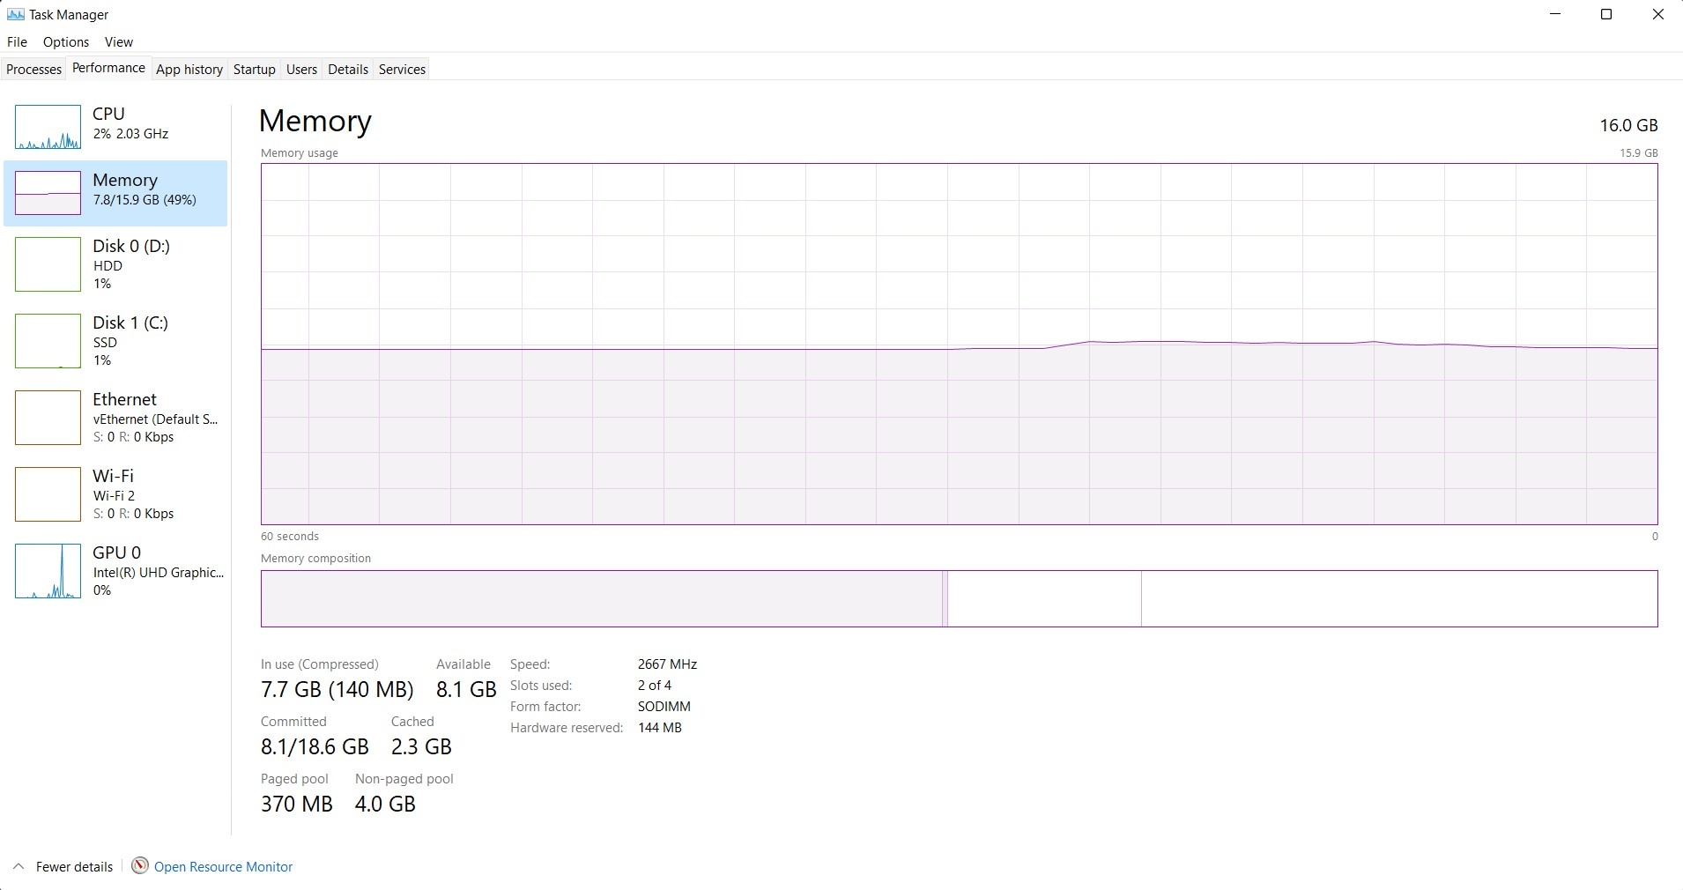The width and height of the screenshot is (1683, 890).
Task: Click the Disk 0 (D:) HDD thumbnail
Action: point(47,264)
